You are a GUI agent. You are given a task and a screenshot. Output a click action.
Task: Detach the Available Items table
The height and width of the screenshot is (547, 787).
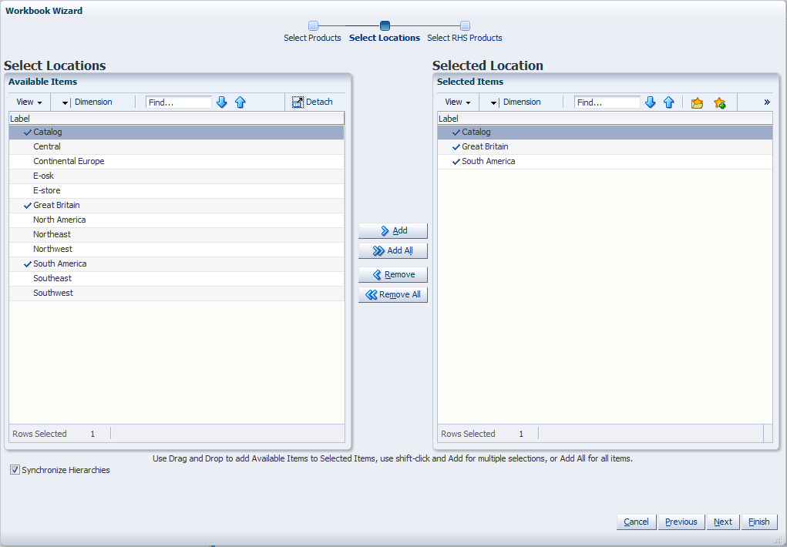click(x=312, y=102)
